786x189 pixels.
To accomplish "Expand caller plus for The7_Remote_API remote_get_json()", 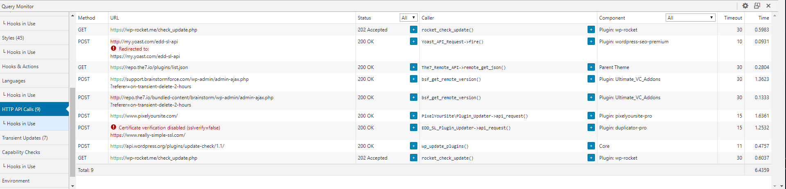I will [591, 67].
